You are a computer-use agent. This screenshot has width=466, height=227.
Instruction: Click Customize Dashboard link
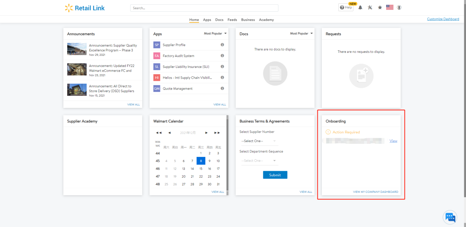pos(443,19)
